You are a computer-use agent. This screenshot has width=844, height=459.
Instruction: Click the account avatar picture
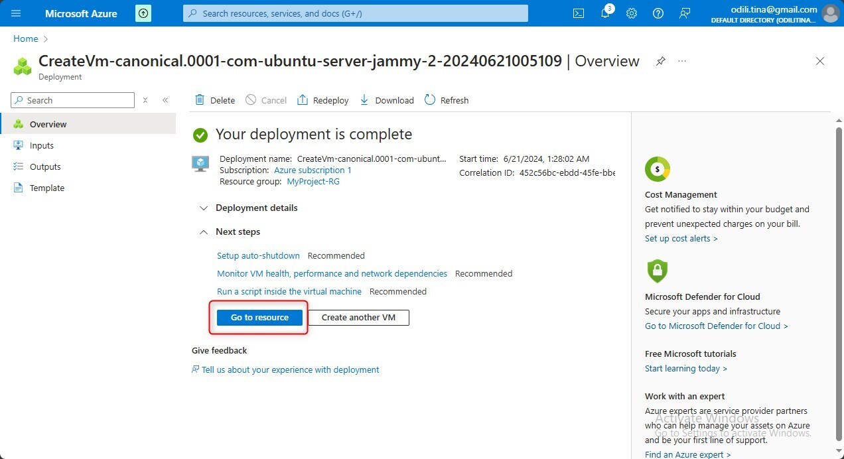point(830,13)
